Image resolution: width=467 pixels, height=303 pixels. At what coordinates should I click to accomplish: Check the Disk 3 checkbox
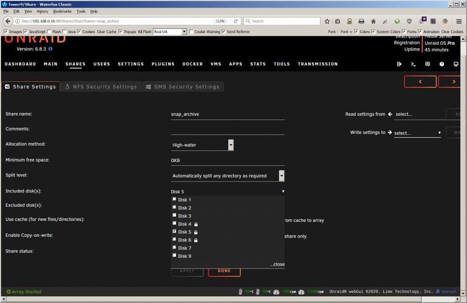(174, 215)
